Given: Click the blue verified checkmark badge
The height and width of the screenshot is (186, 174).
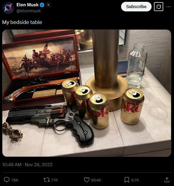Looking at the screenshot, I should [42, 5].
